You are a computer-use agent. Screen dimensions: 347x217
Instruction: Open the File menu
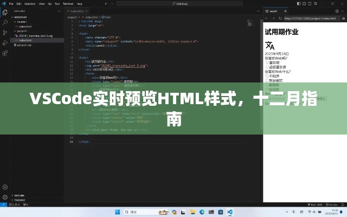click(11, 4)
